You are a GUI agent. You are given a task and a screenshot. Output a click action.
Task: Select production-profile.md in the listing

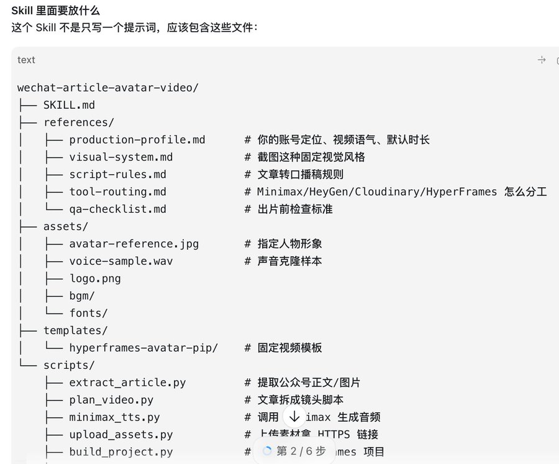pyautogui.click(x=137, y=140)
